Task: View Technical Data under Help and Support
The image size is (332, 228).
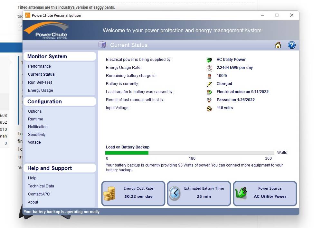Action: pyautogui.click(x=41, y=186)
